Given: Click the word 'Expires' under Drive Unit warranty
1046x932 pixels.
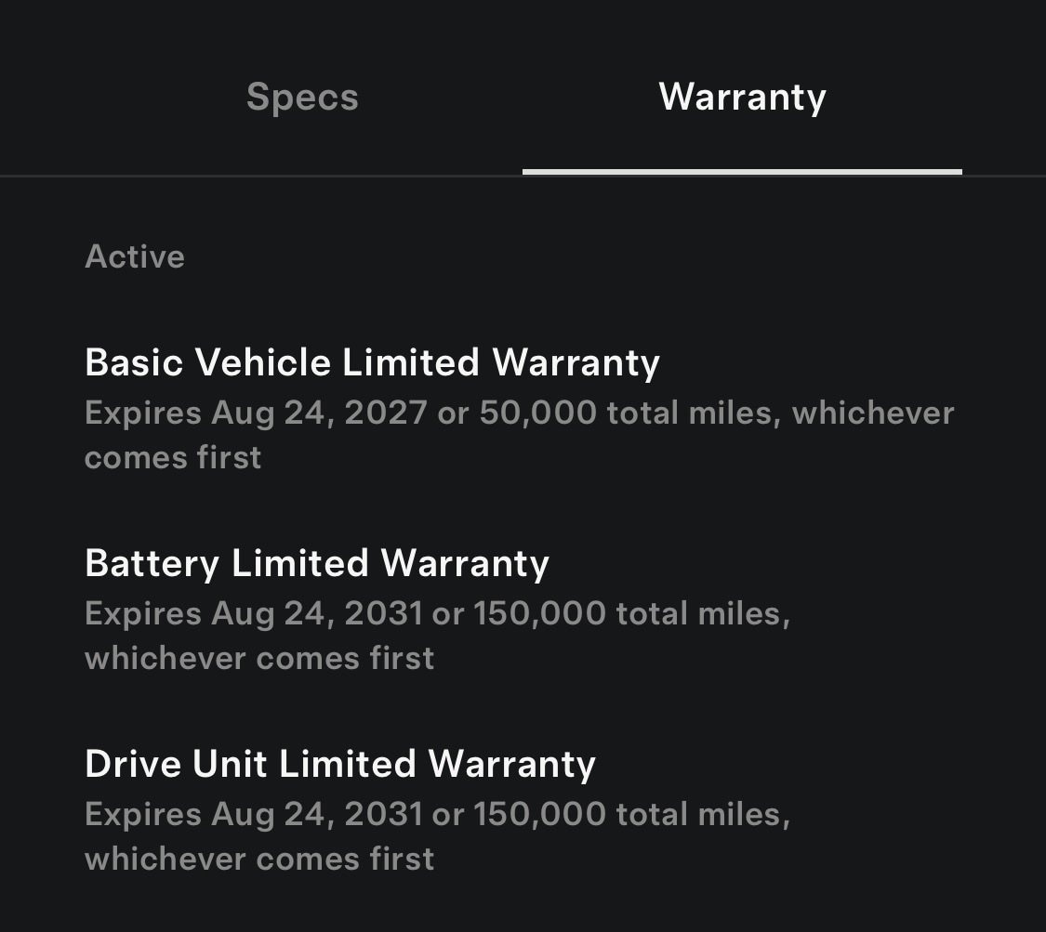Looking at the screenshot, I should tap(142, 814).
